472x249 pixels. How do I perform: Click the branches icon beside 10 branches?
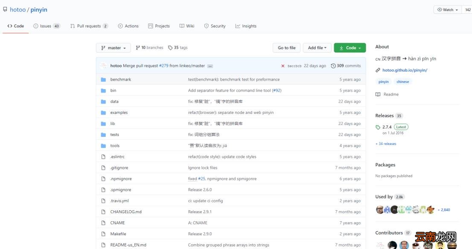[137, 48]
